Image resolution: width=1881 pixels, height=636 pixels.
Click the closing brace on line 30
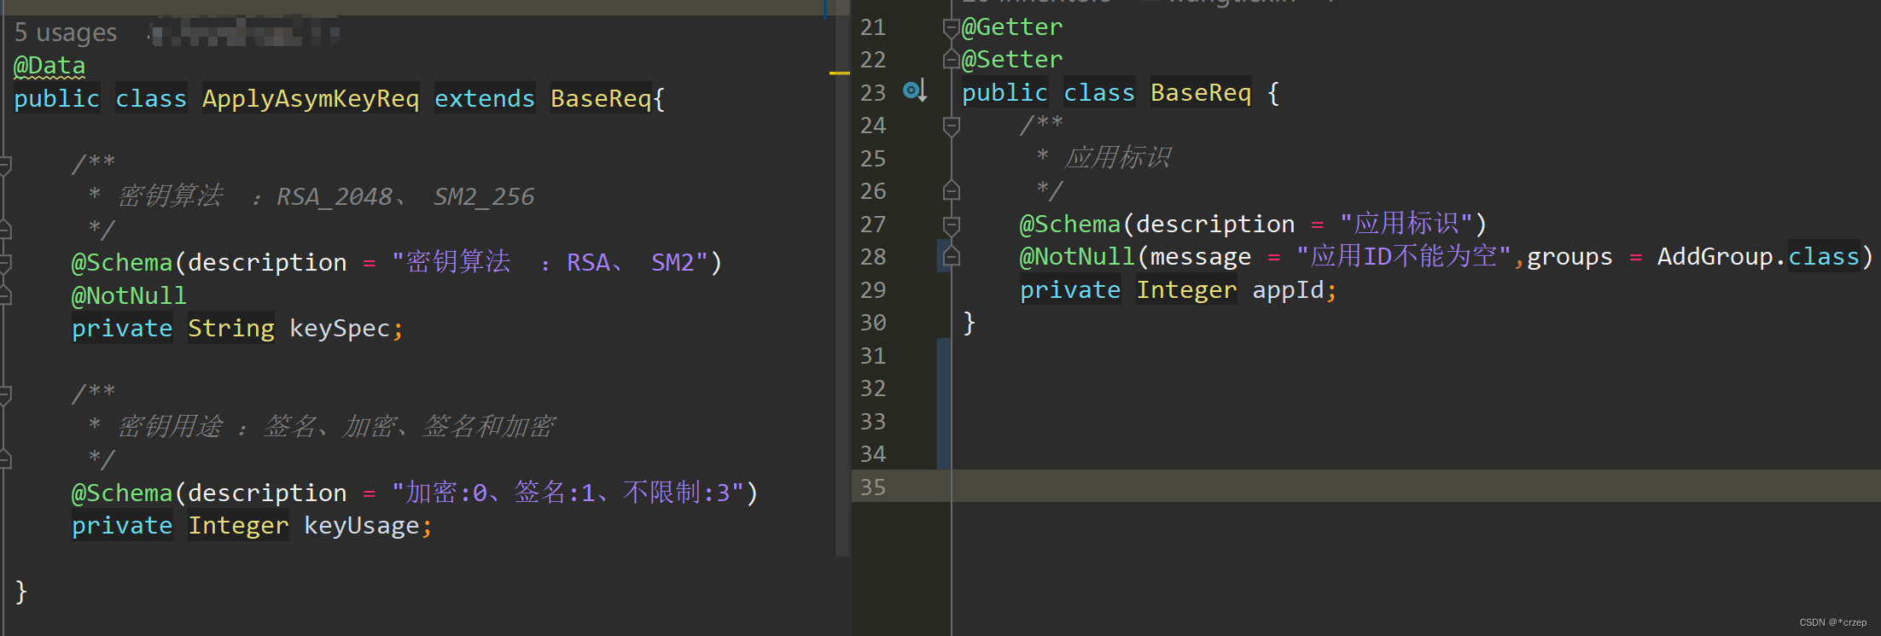pyautogui.click(x=969, y=323)
